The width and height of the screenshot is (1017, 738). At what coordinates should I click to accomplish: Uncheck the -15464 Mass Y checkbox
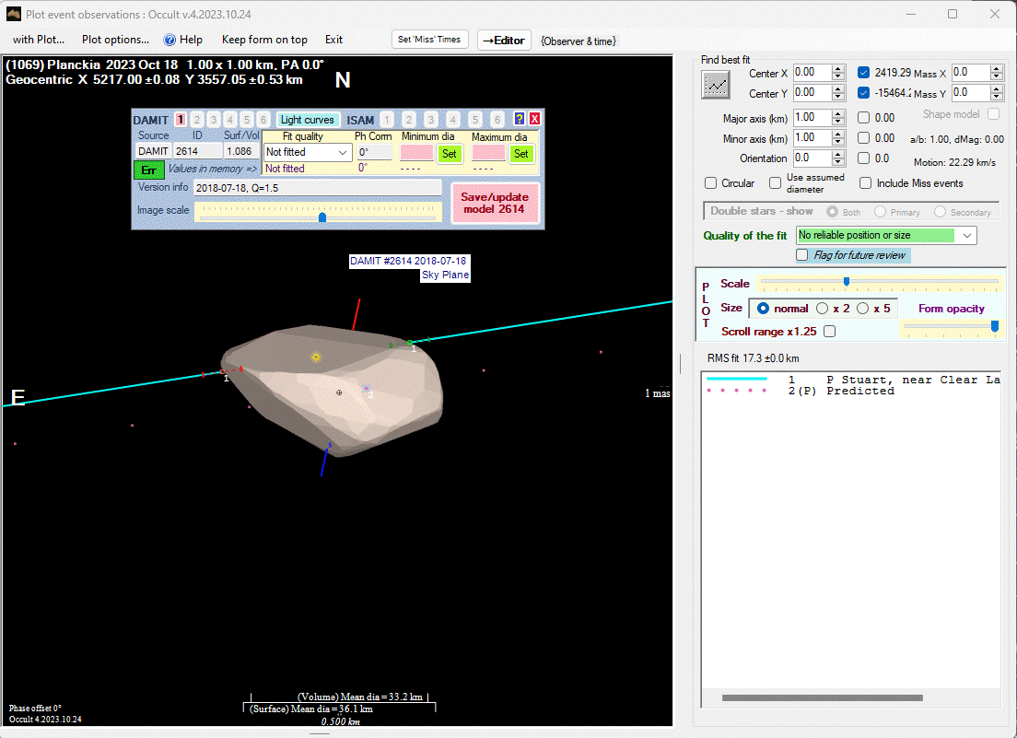(x=863, y=93)
